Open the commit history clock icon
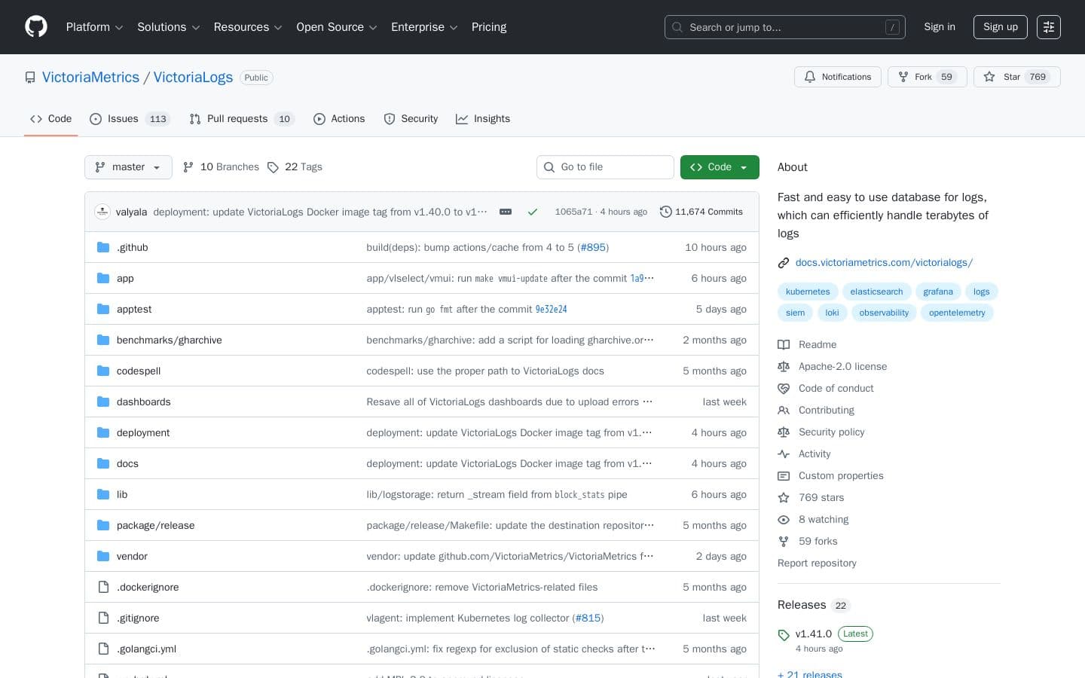The height and width of the screenshot is (678, 1085). (666, 212)
